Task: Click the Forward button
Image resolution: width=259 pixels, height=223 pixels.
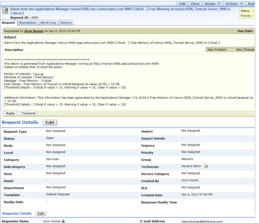Action: (29, 113)
